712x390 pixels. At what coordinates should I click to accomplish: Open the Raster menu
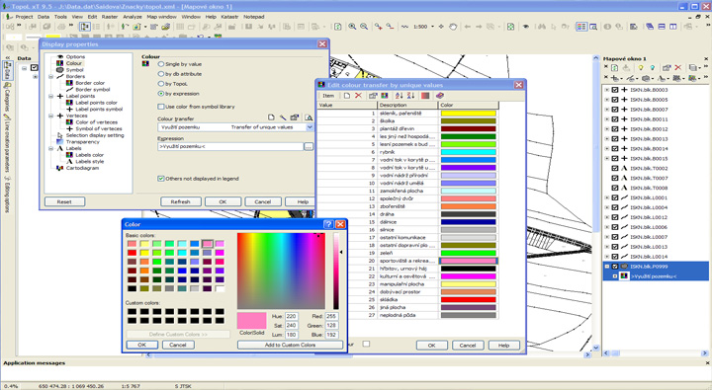[x=110, y=17]
